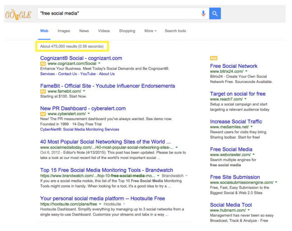Click the Services sitelink under Cognizant
Viewport: 292px width, 231px height.
click(47, 74)
